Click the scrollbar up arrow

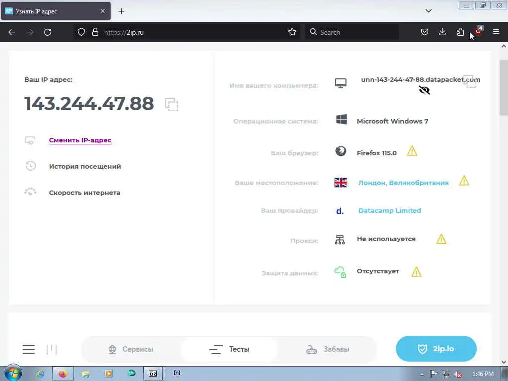[504, 46]
